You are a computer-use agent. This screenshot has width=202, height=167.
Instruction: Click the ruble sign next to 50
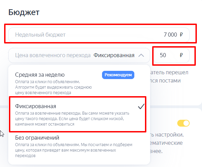181,55
